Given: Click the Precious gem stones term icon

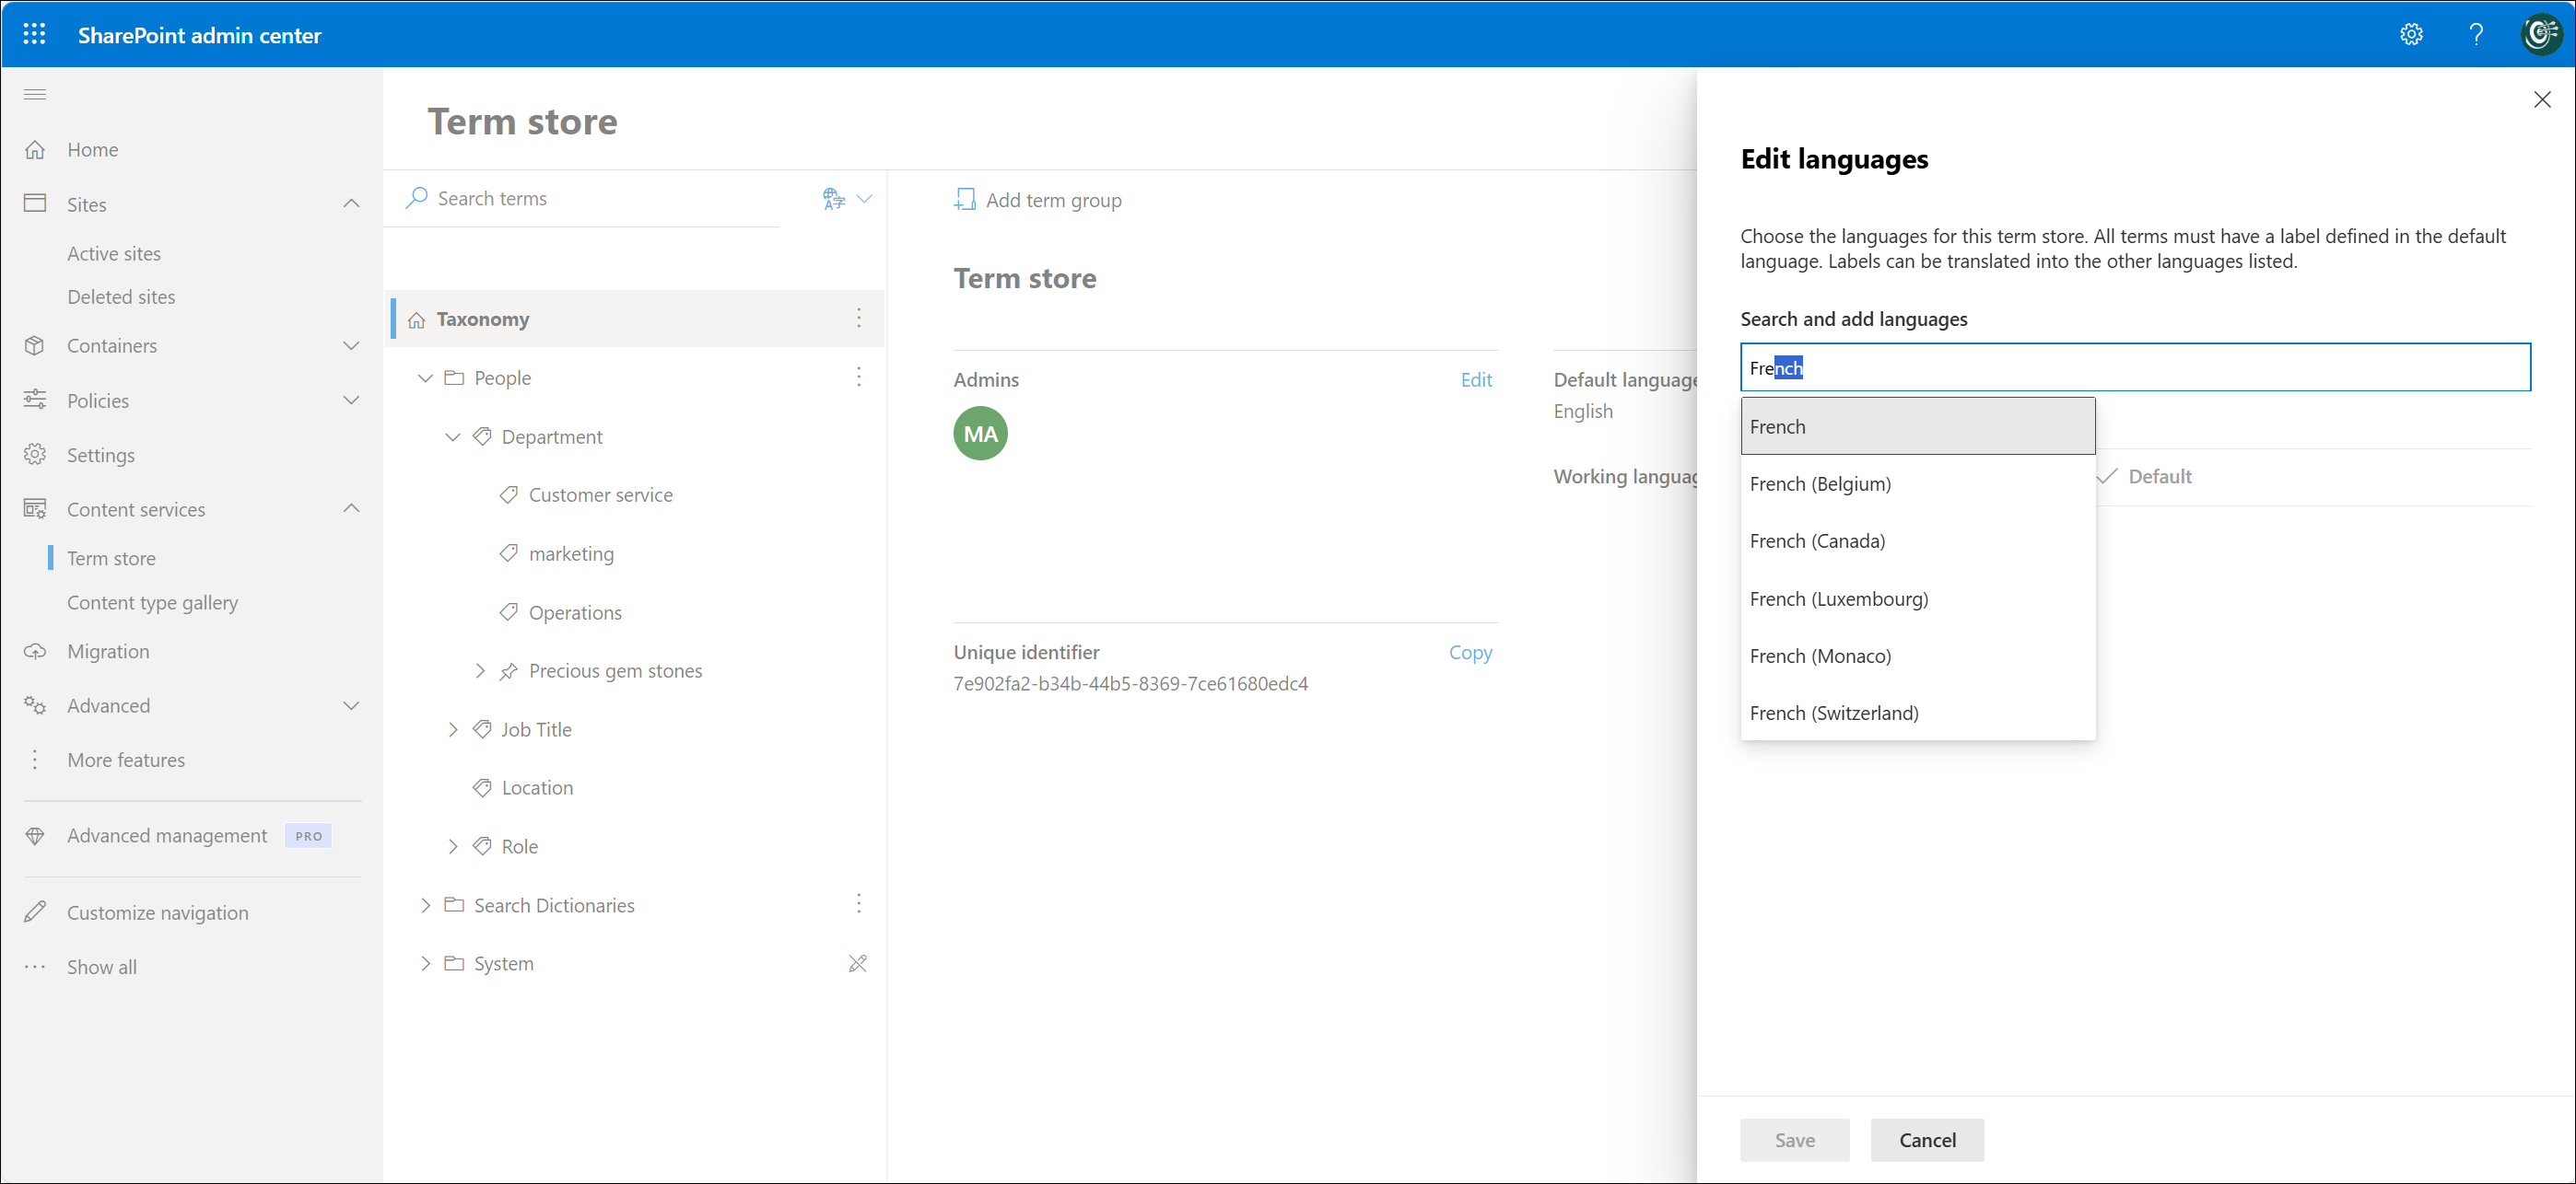Looking at the screenshot, I should point(509,670).
